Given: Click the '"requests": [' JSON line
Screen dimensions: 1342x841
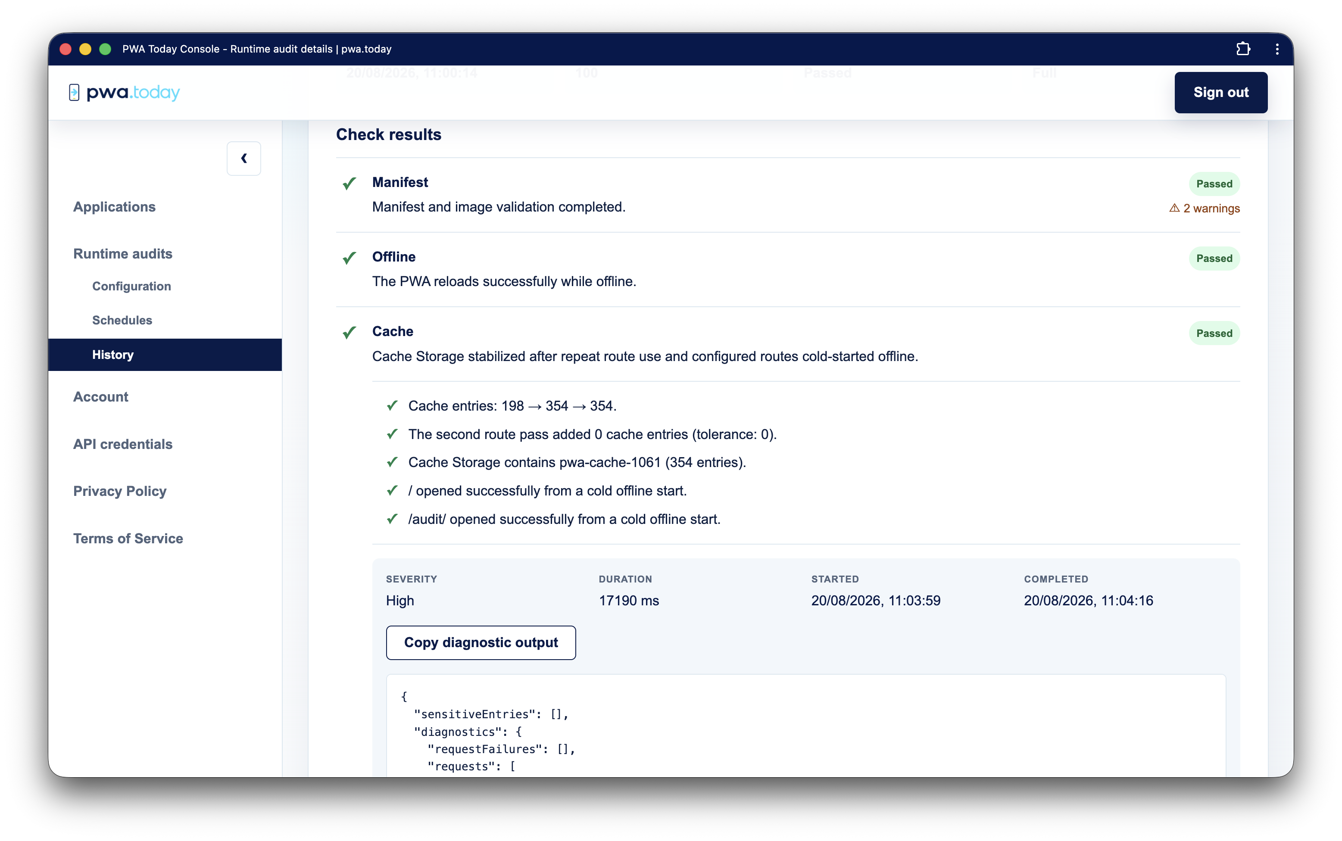Looking at the screenshot, I should coord(471,766).
